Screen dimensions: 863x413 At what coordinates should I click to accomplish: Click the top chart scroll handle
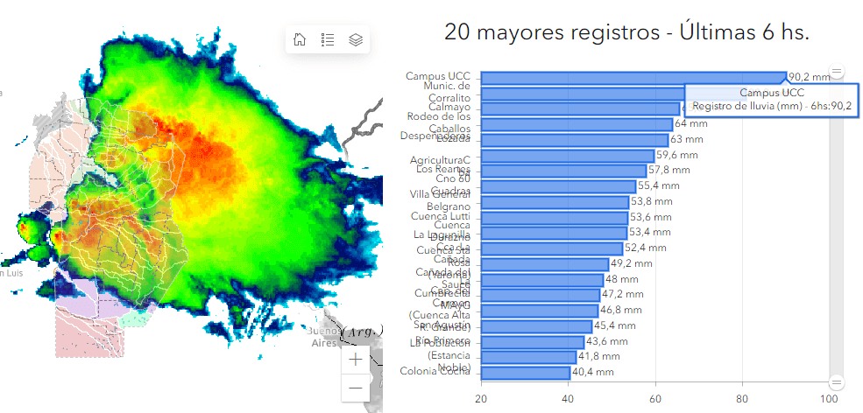point(837,73)
